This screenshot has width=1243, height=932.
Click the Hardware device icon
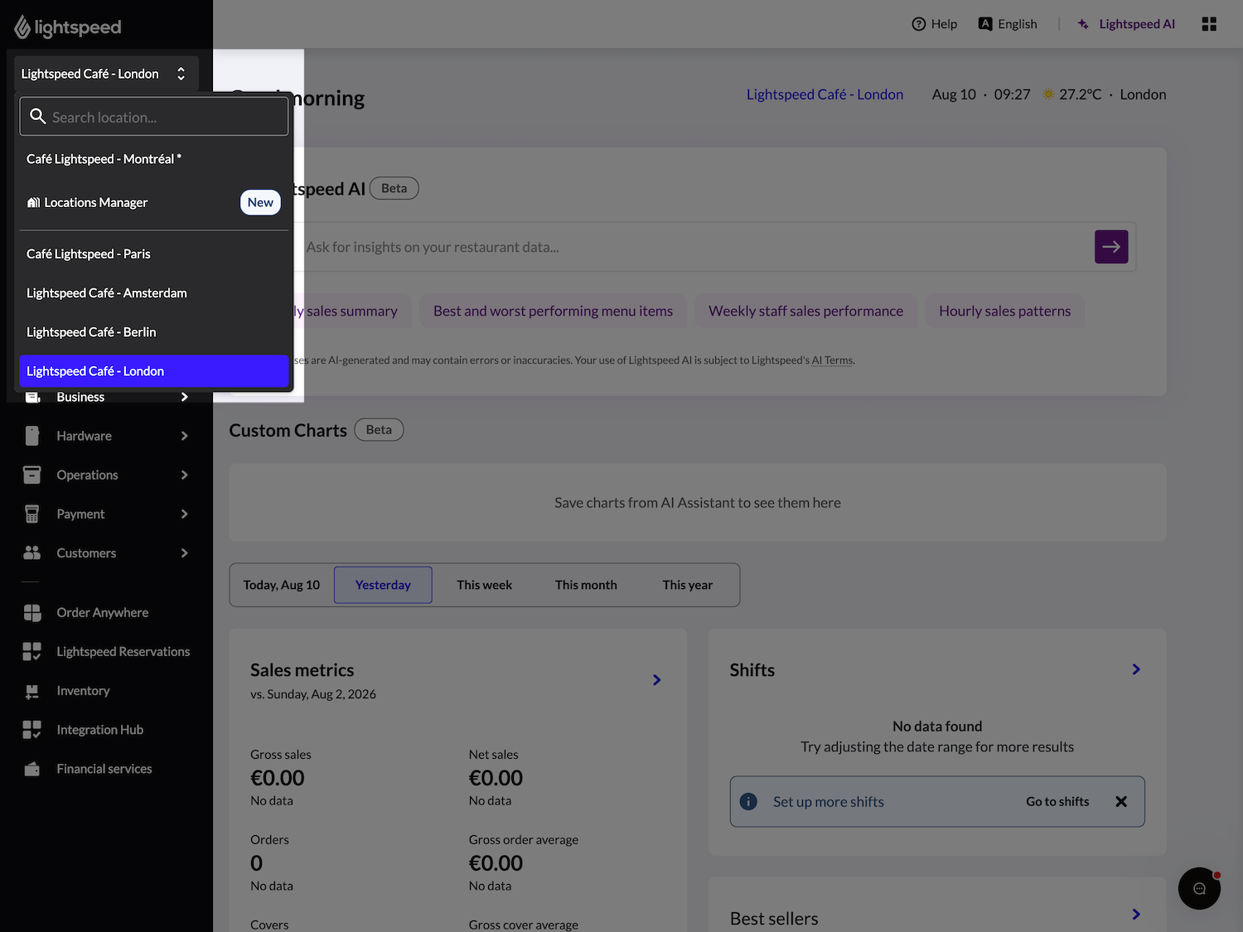click(32, 436)
